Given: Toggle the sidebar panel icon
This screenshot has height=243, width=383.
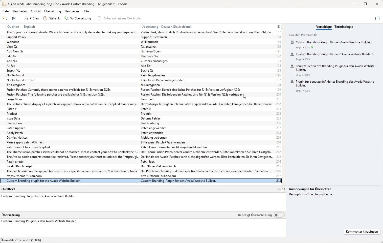Looking at the screenshot, I should point(377,18).
